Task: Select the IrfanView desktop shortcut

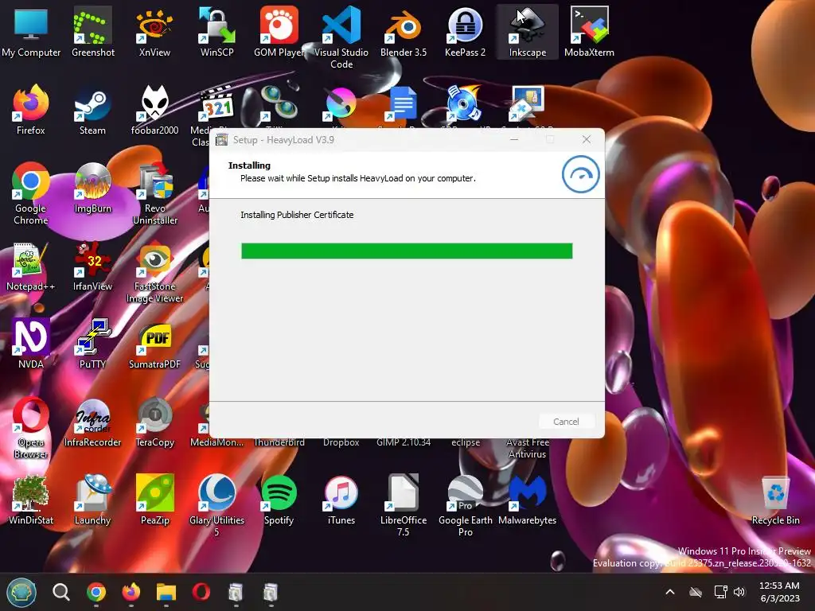Action: point(92,266)
